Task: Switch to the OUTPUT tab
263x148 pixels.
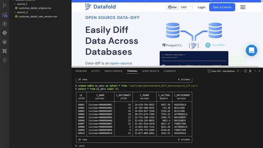Action: (95, 71)
